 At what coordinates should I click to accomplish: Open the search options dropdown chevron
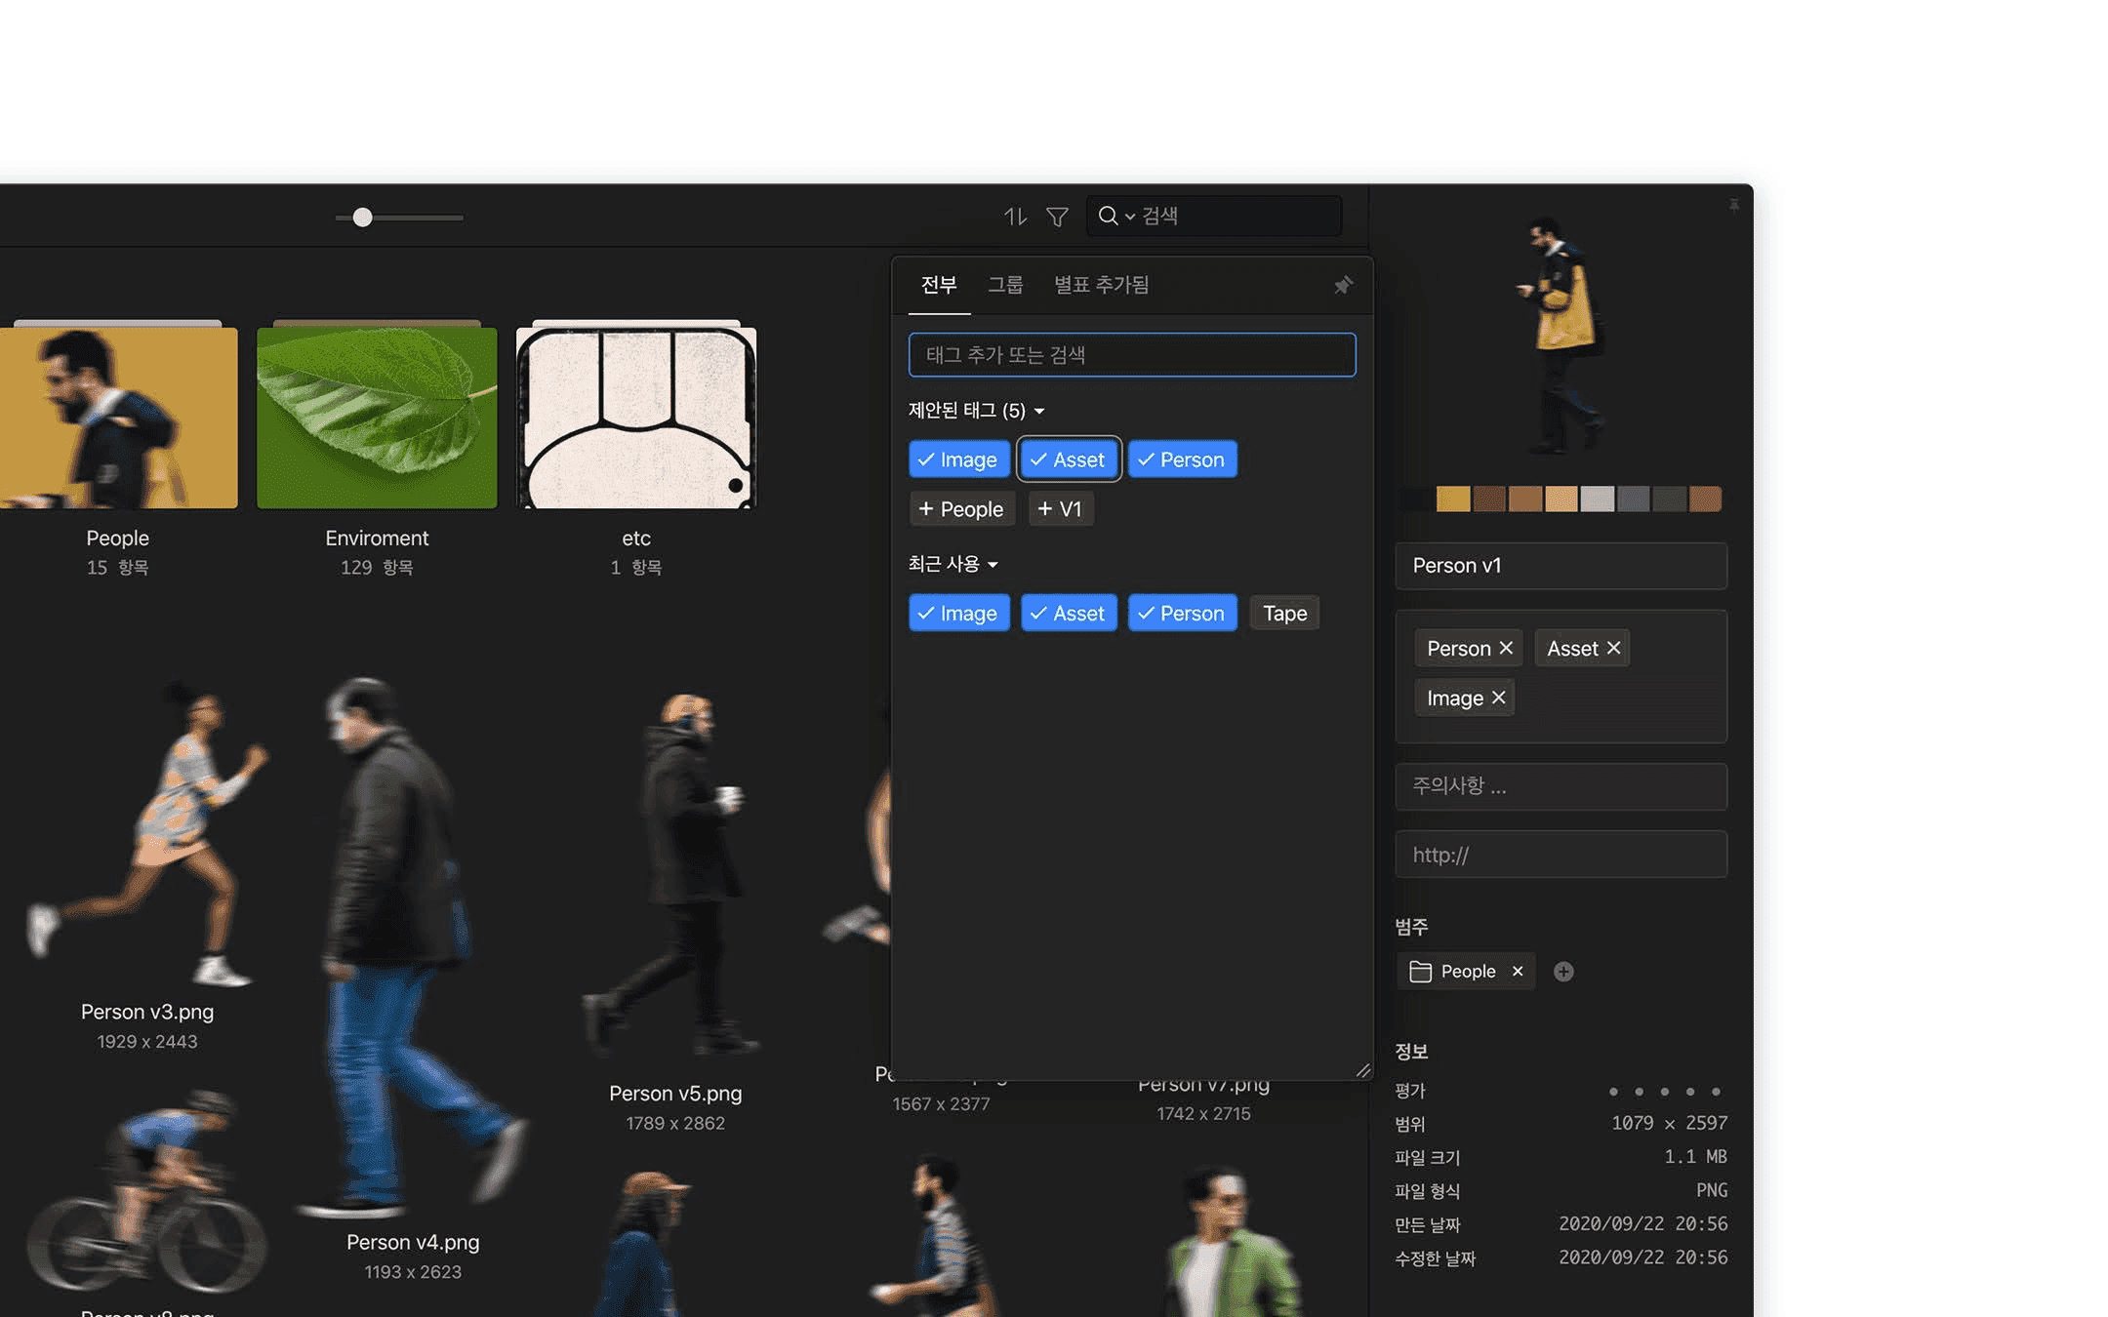1130,217
